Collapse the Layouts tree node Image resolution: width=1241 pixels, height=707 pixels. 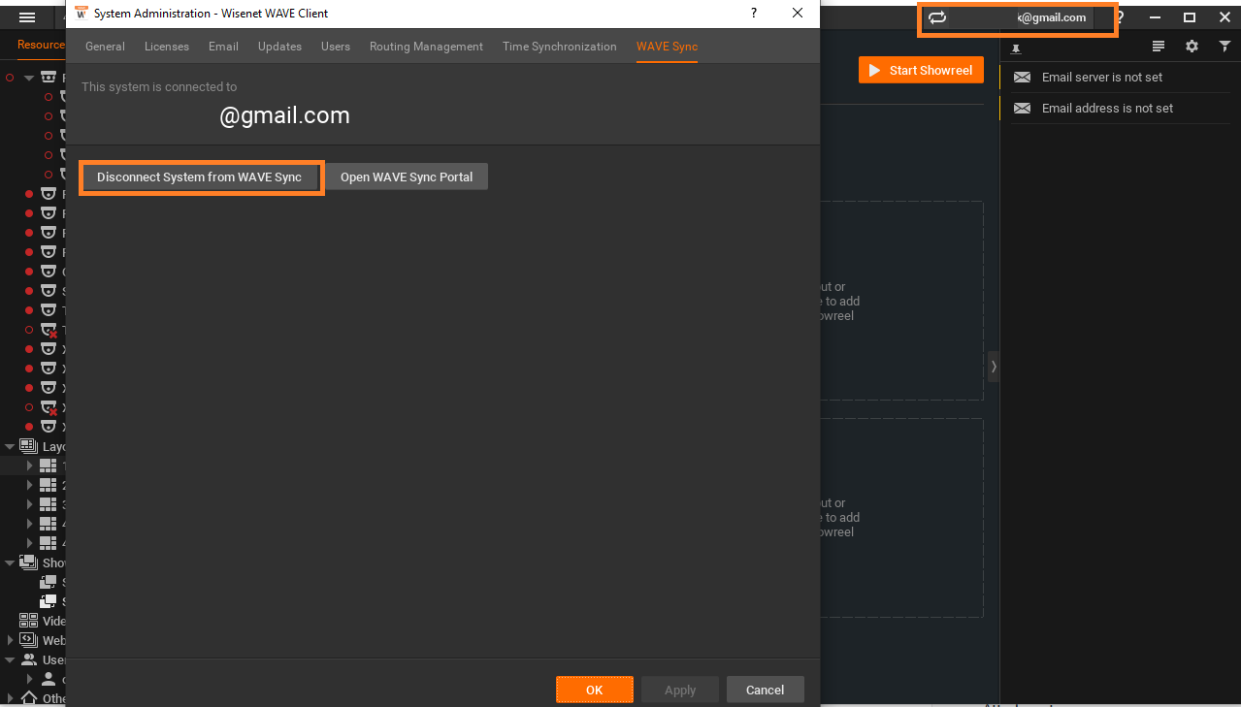[11, 446]
